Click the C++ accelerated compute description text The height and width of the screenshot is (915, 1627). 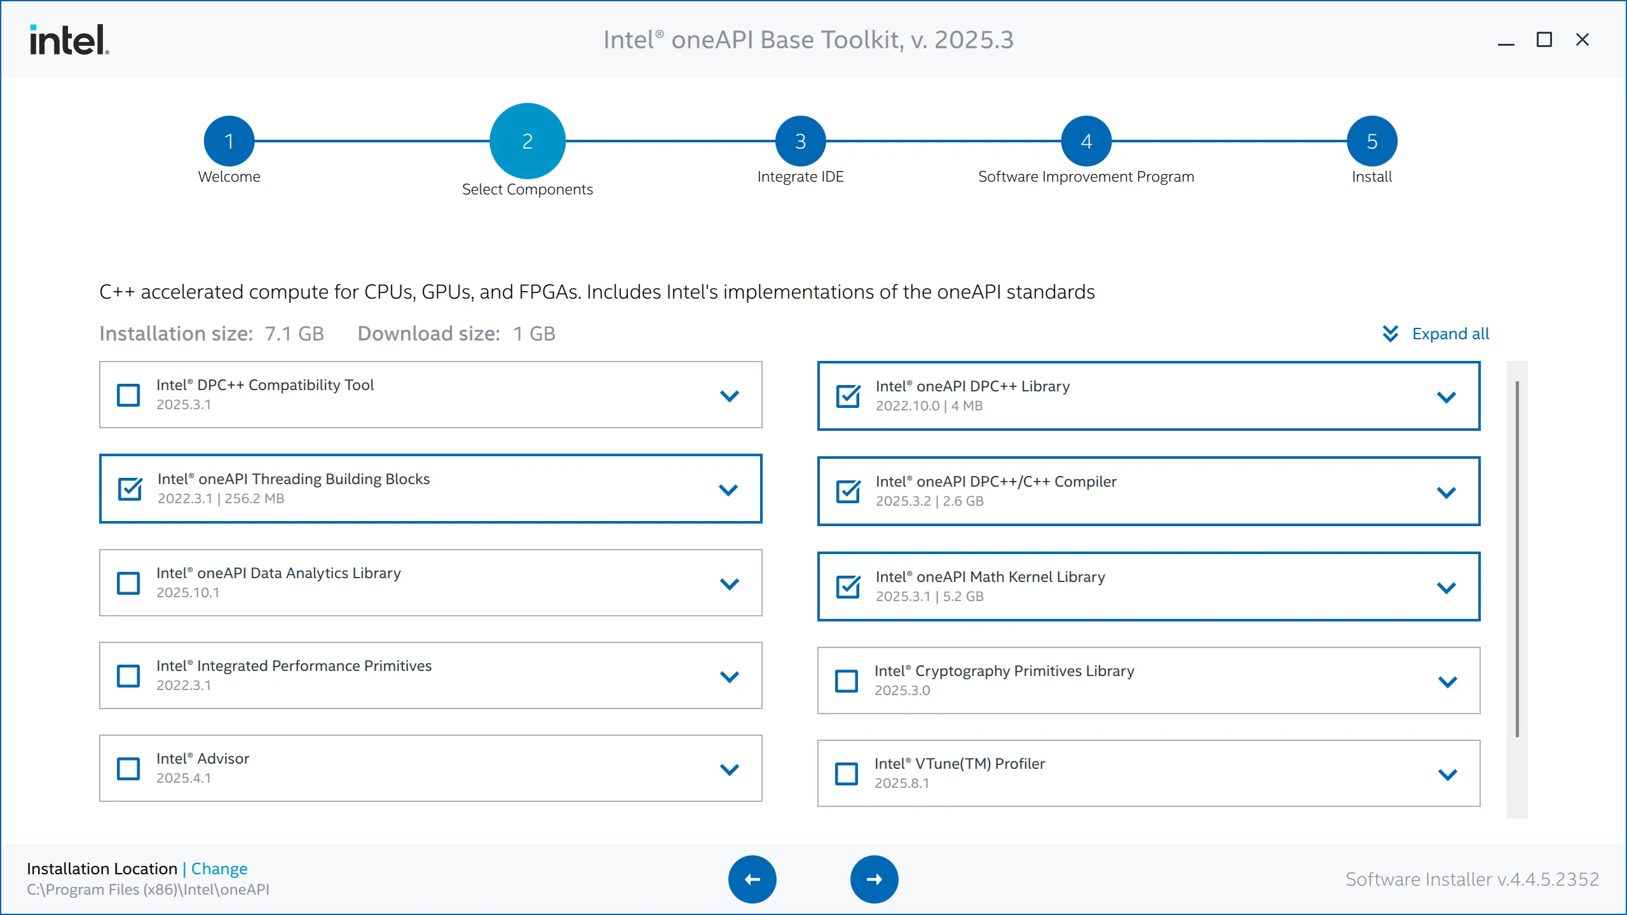coord(597,292)
